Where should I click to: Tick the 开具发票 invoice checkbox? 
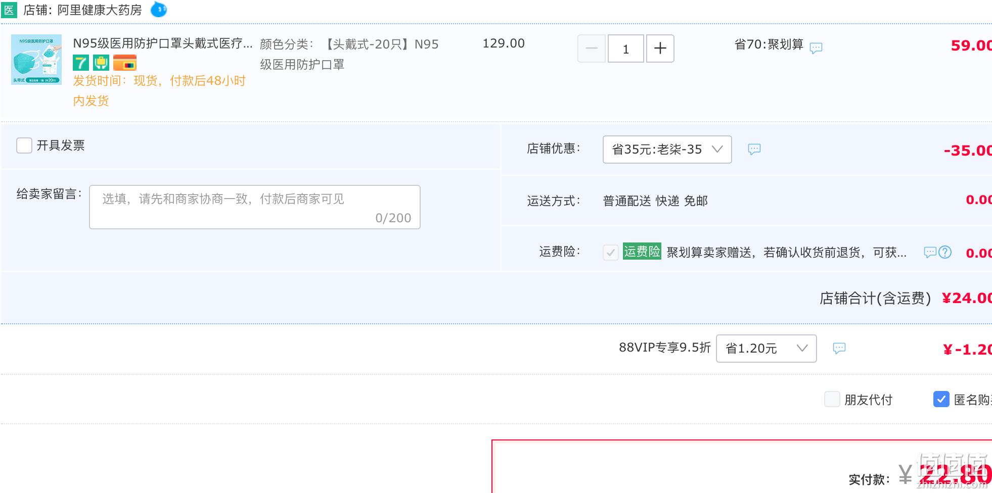[24, 145]
